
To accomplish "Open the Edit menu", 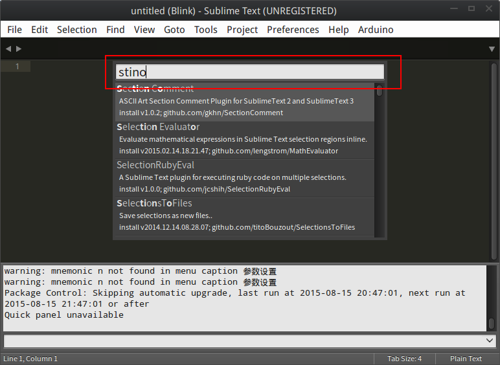I will [x=40, y=30].
